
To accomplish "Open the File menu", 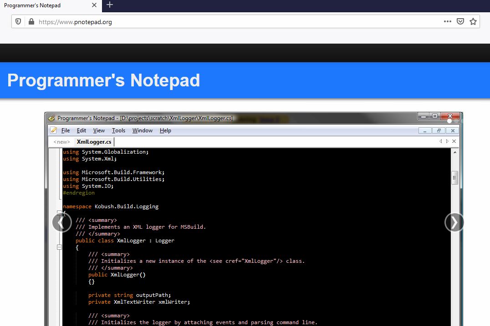I will (65, 130).
